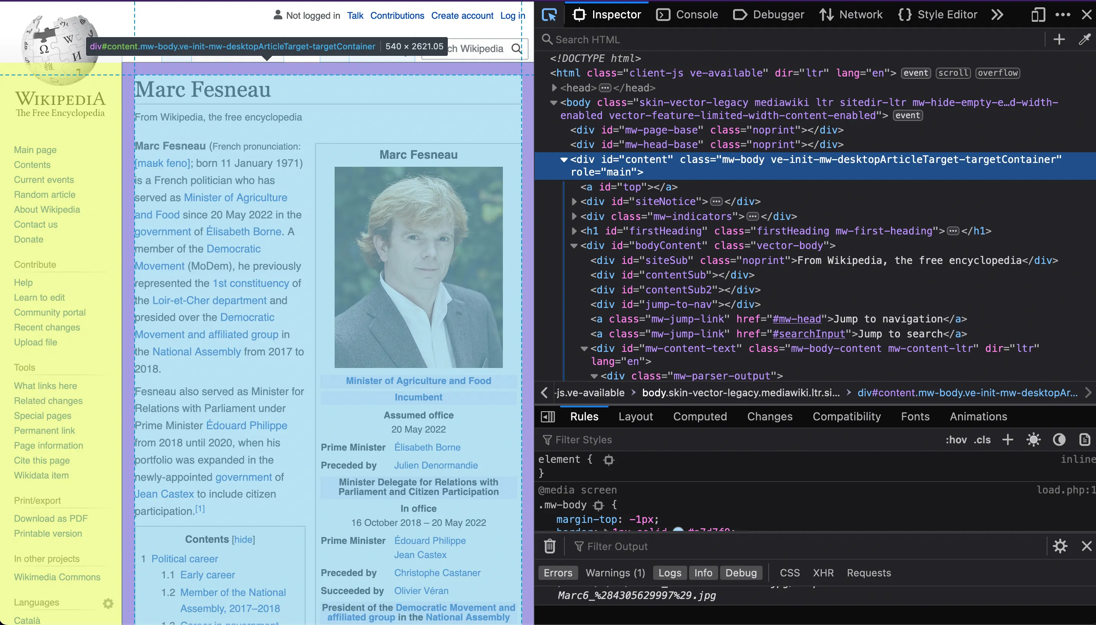Select the element picker tool
Image resolution: width=1096 pixels, height=625 pixels.
click(549, 14)
